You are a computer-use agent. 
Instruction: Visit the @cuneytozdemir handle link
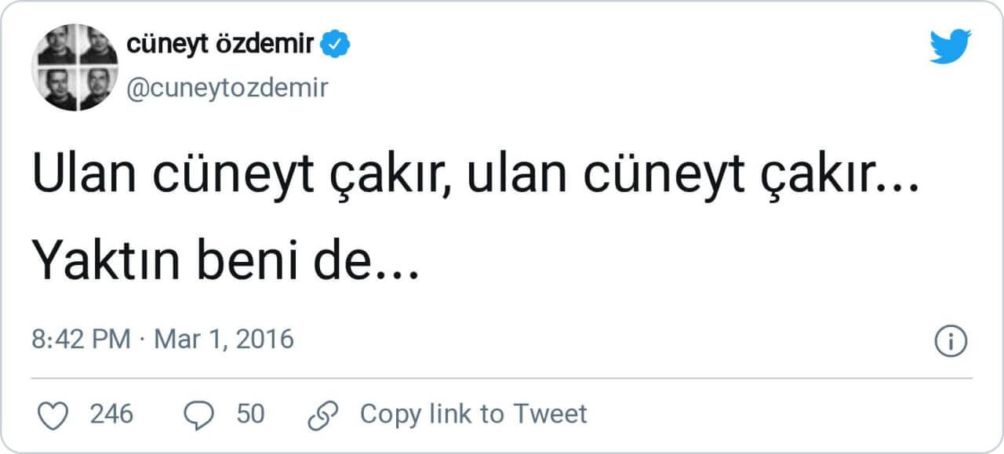coord(227,88)
